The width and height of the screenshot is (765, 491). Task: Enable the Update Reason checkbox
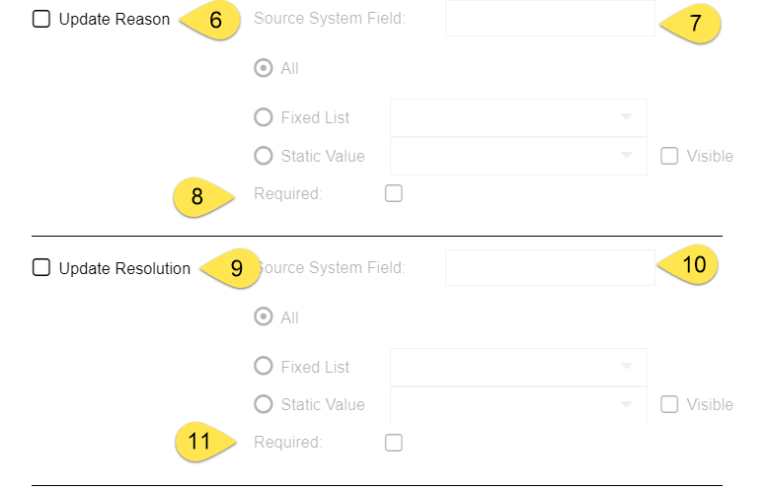(41, 19)
